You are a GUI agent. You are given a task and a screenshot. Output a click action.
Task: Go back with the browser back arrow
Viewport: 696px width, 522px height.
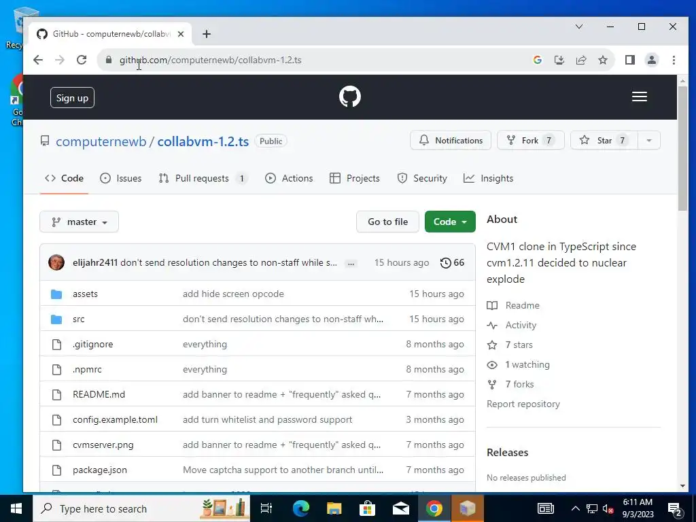point(38,60)
